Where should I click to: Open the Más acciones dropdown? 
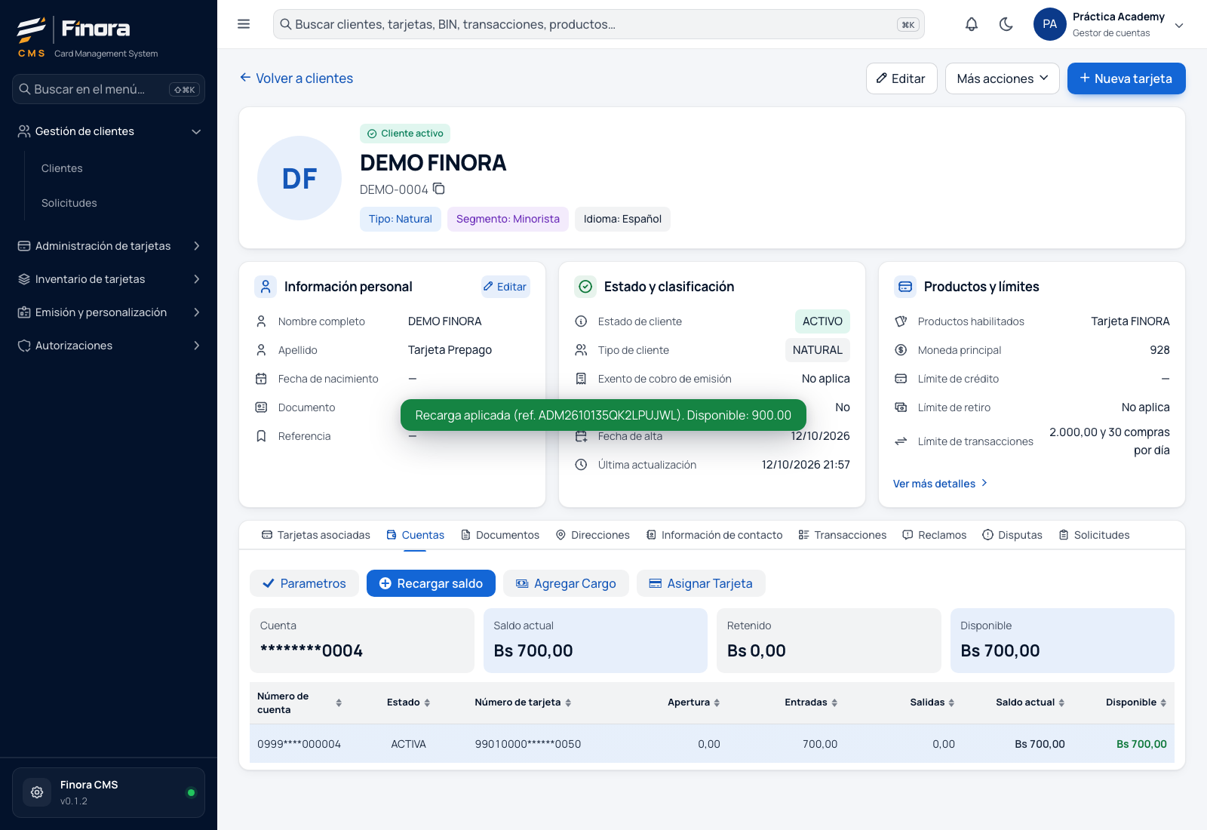1002,78
